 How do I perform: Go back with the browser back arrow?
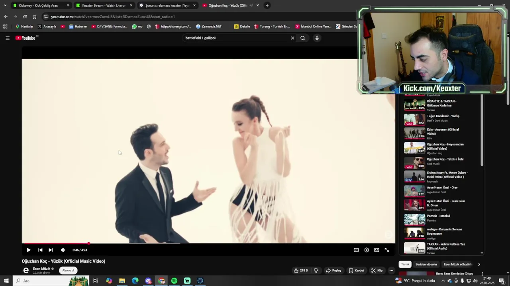[6, 17]
